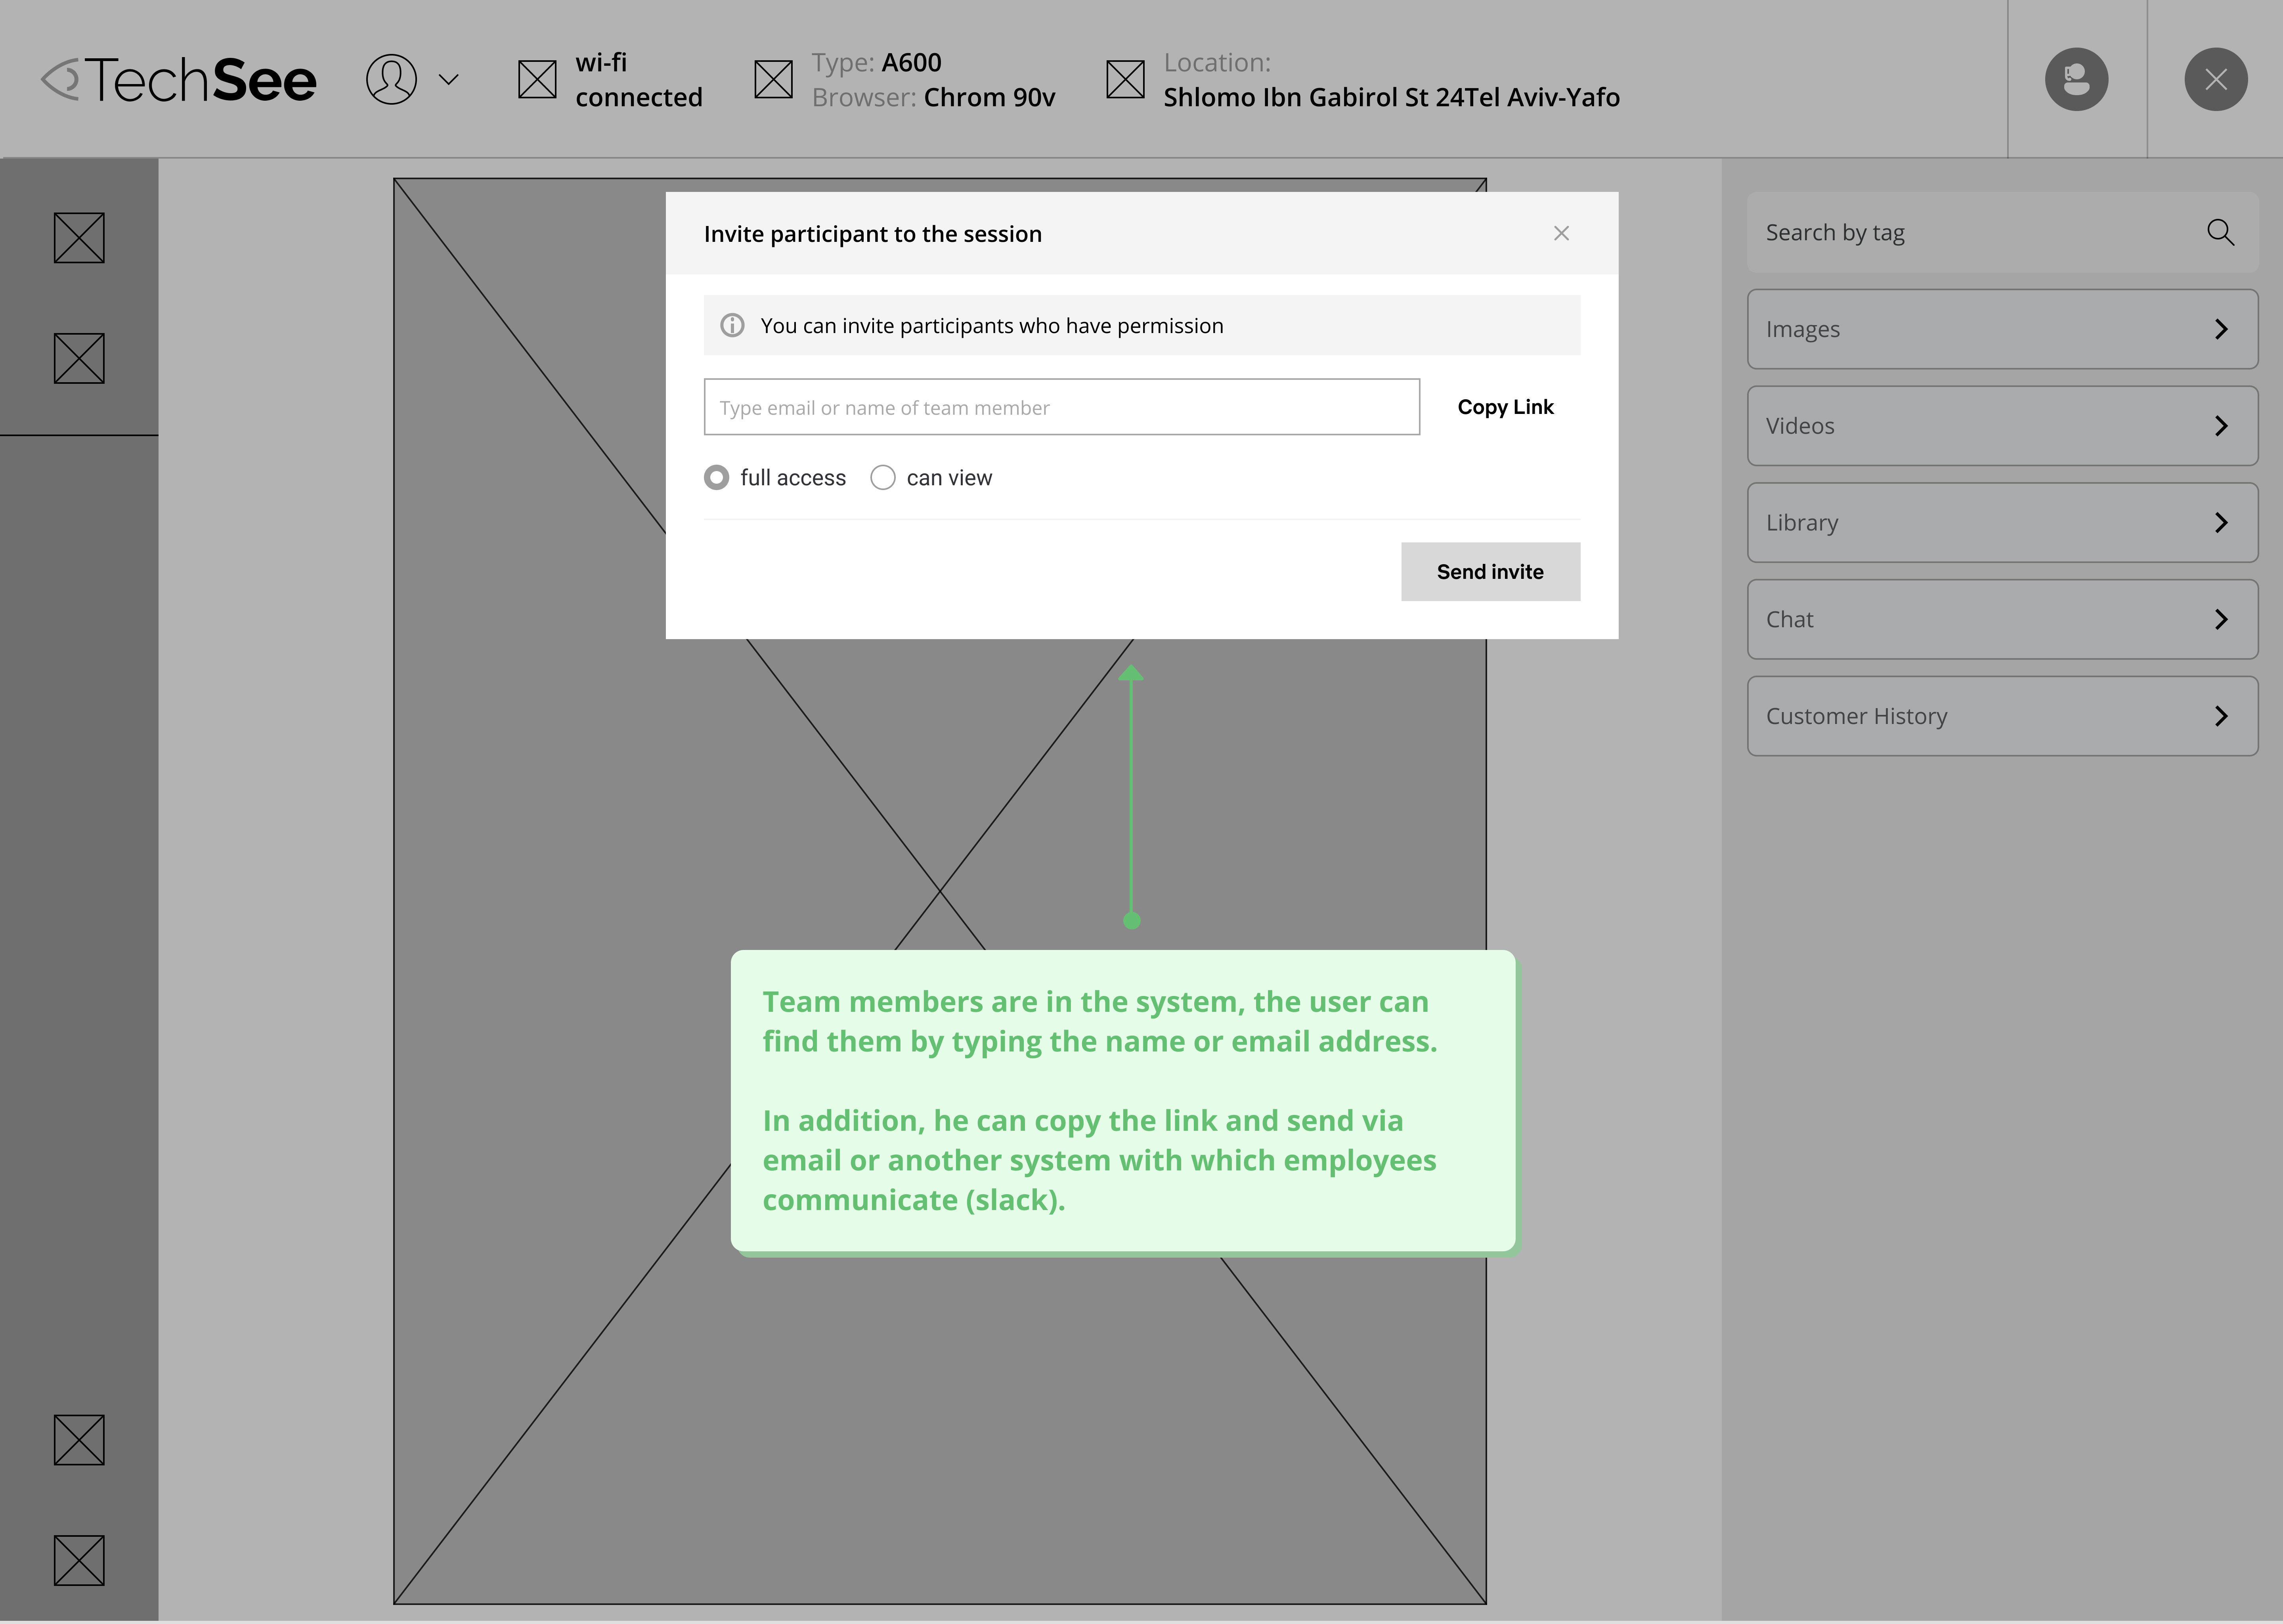The image size is (2283, 1624).
Task: Click the first left sidebar tool icon
Action: pos(79,238)
